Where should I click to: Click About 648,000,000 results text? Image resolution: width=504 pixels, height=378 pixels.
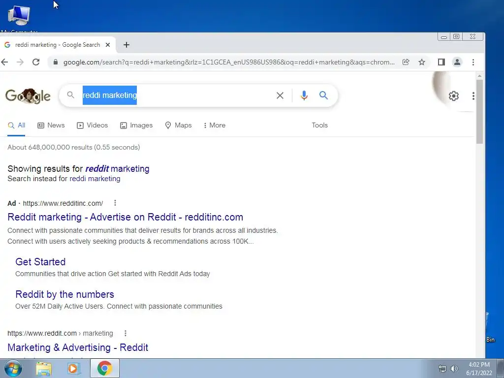pos(74,147)
